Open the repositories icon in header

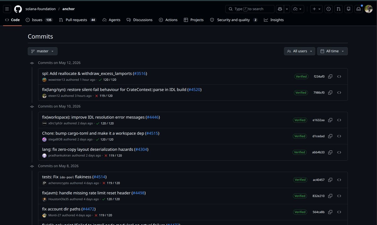(x=348, y=9)
